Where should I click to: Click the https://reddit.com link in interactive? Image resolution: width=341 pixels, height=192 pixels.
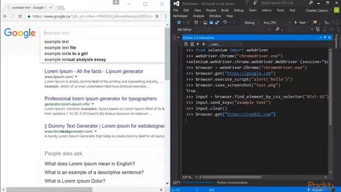[x=249, y=114]
